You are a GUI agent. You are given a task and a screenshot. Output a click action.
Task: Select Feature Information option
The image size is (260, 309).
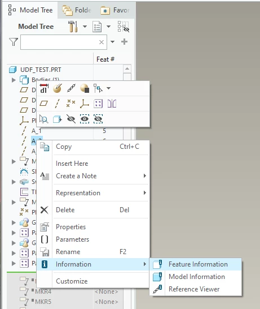pos(196,264)
